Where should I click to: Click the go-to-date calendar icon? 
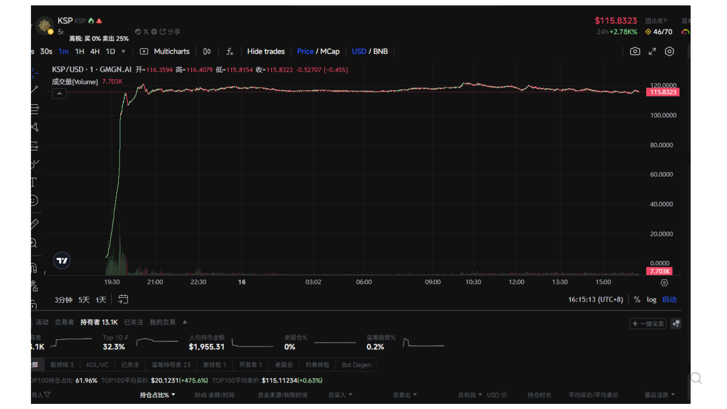pos(123,299)
